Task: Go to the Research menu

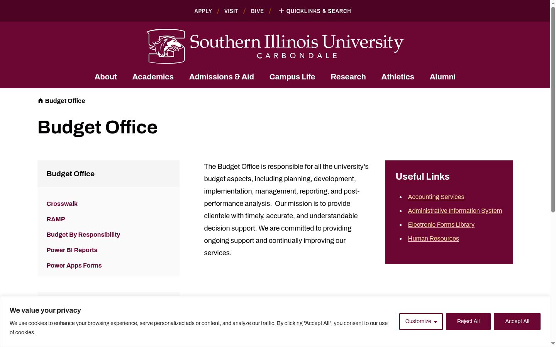Action: [x=348, y=77]
